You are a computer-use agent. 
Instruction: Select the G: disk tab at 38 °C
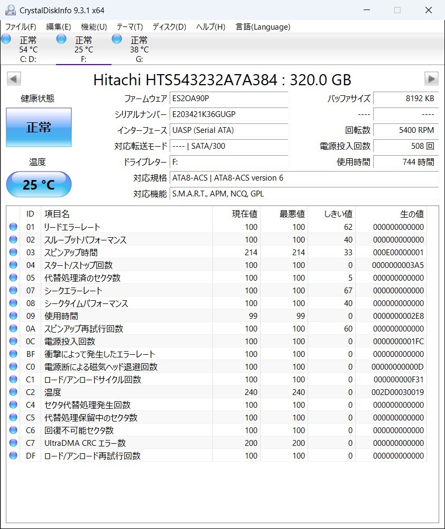pos(139,49)
